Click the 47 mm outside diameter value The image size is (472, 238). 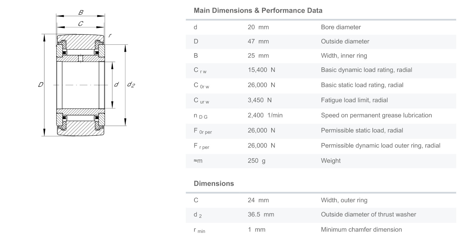point(258,41)
